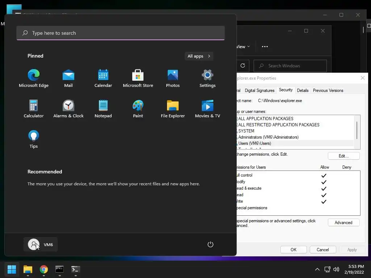This screenshot has height=278, width=371.
Task: Switch to Command Prompt on taskbar
Action: [60, 269]
